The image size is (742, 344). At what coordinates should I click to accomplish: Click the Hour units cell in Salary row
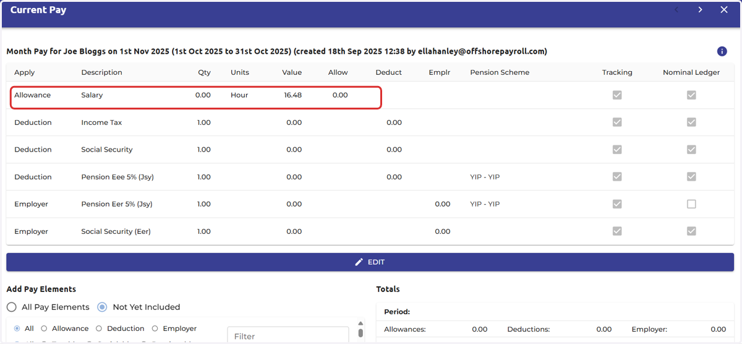239,95
